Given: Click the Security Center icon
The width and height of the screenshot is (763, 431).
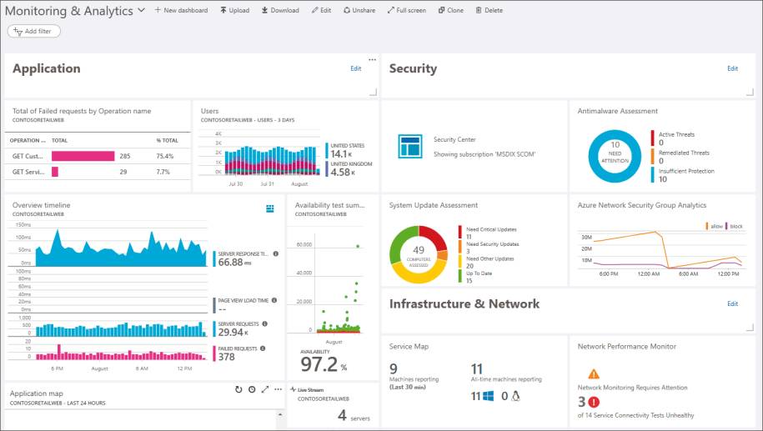Looking at the screenshot, I should [x=409, y=147].
